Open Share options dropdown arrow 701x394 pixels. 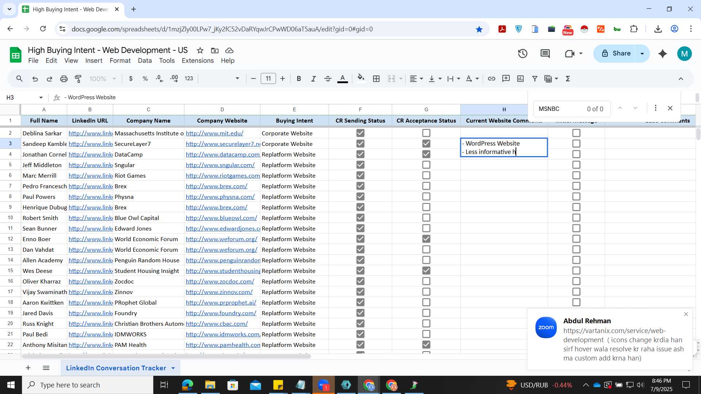pos(642,54)
